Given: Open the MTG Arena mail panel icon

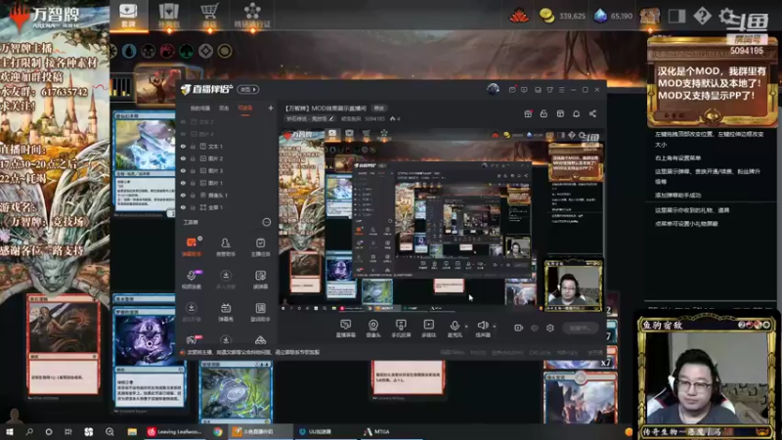Looking at the screenshot, I should (x=676, y=16).
